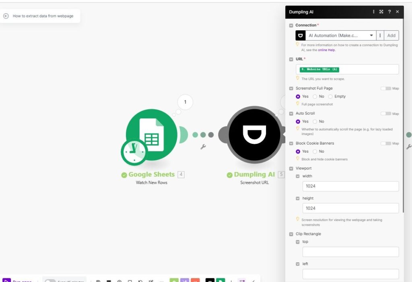Collapse the Viewport section
Image resolution: width=412 pixels, height=282 pixels.
click(x=292, y=168)
